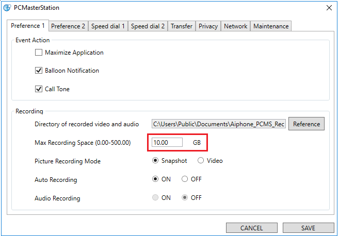The width and height of the screenshot is (339, 236).
Task: Select the Speed dial 2 tab
Action: tap(148, 26)
